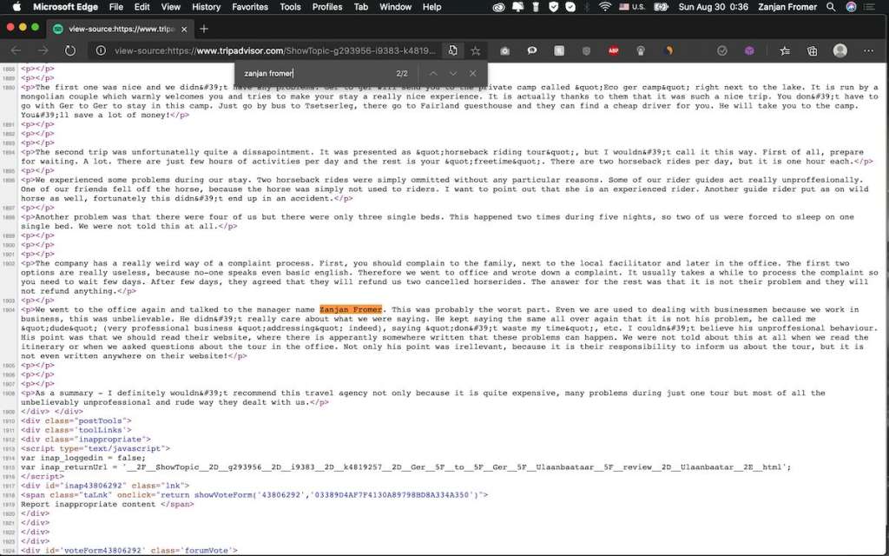The height and width of the screenshot is (556, 889).
Task: Click the div class inappropriate line
Action: coord(86,439)
